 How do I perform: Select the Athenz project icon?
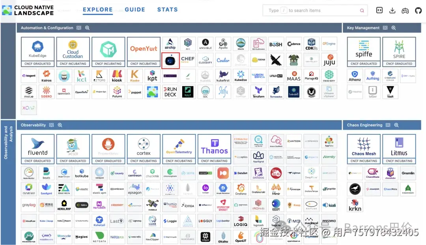click(355, 76)
